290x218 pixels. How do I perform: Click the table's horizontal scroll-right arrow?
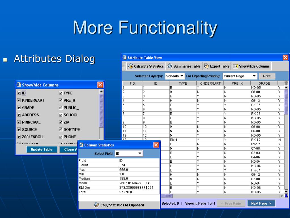[282, 196]
